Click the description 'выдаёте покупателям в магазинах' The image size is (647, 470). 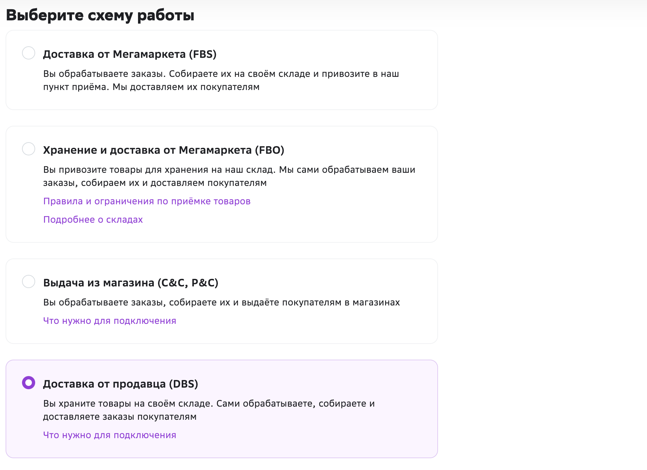321,302
